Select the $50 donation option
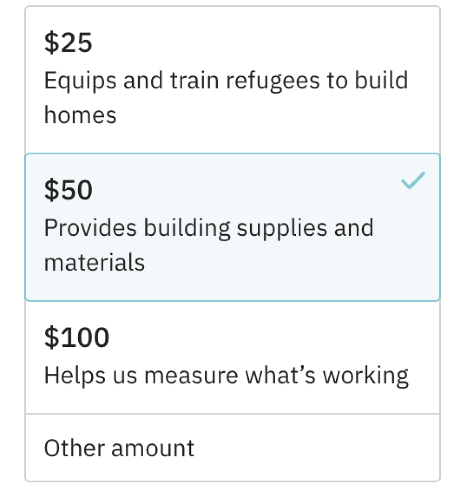Viewport: 467px width, 499px height. (233, 227)
